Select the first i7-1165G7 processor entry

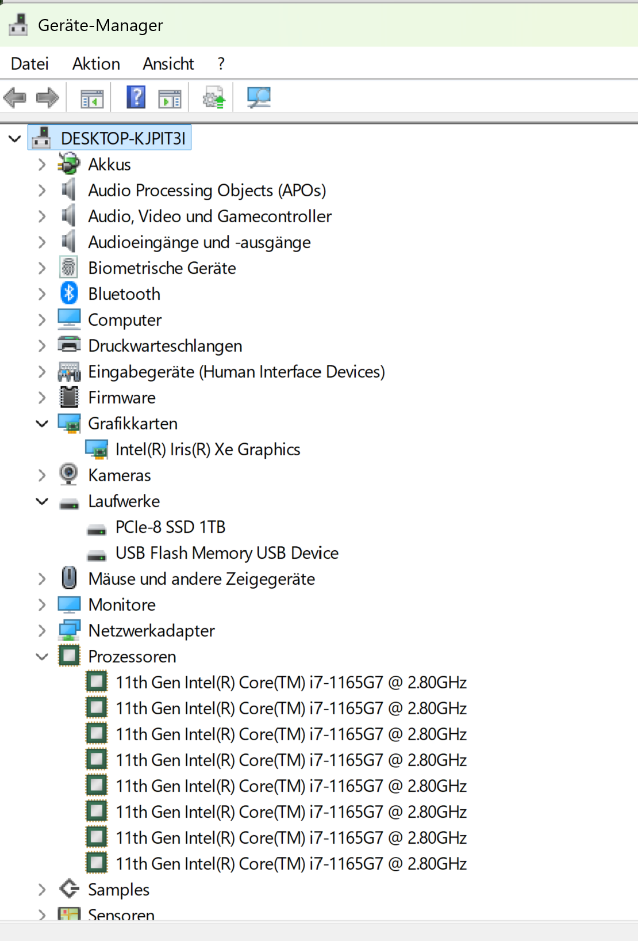click(x=291, y=683)
